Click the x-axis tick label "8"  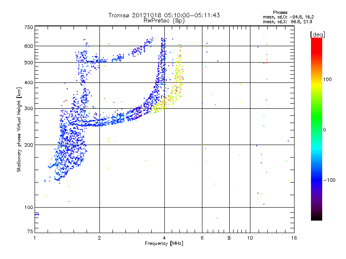tap(229, 238)
